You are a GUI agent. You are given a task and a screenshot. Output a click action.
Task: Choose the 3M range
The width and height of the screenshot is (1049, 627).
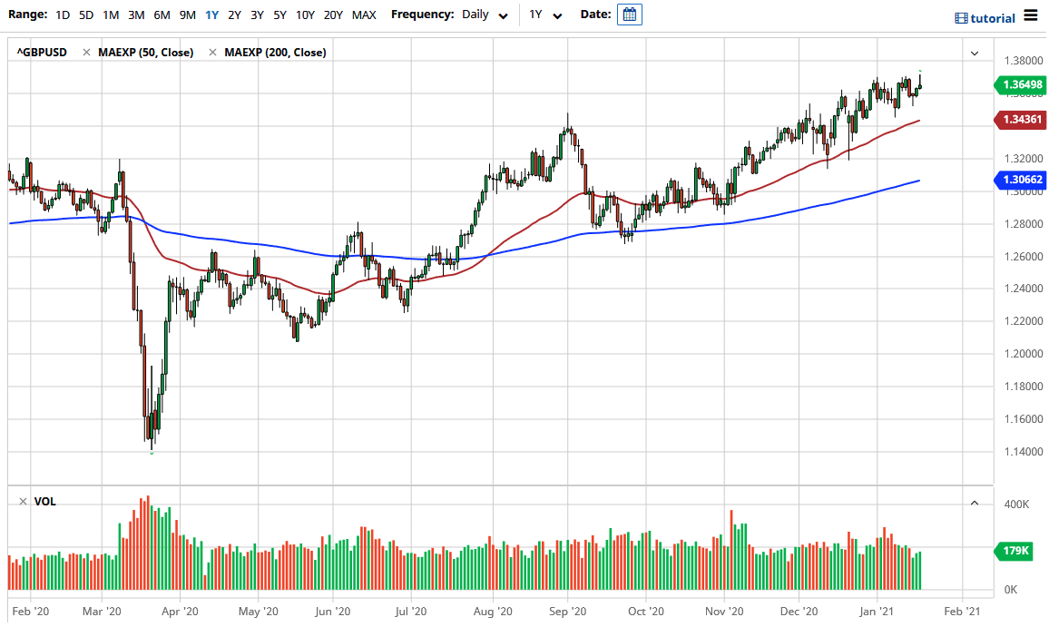136,15
